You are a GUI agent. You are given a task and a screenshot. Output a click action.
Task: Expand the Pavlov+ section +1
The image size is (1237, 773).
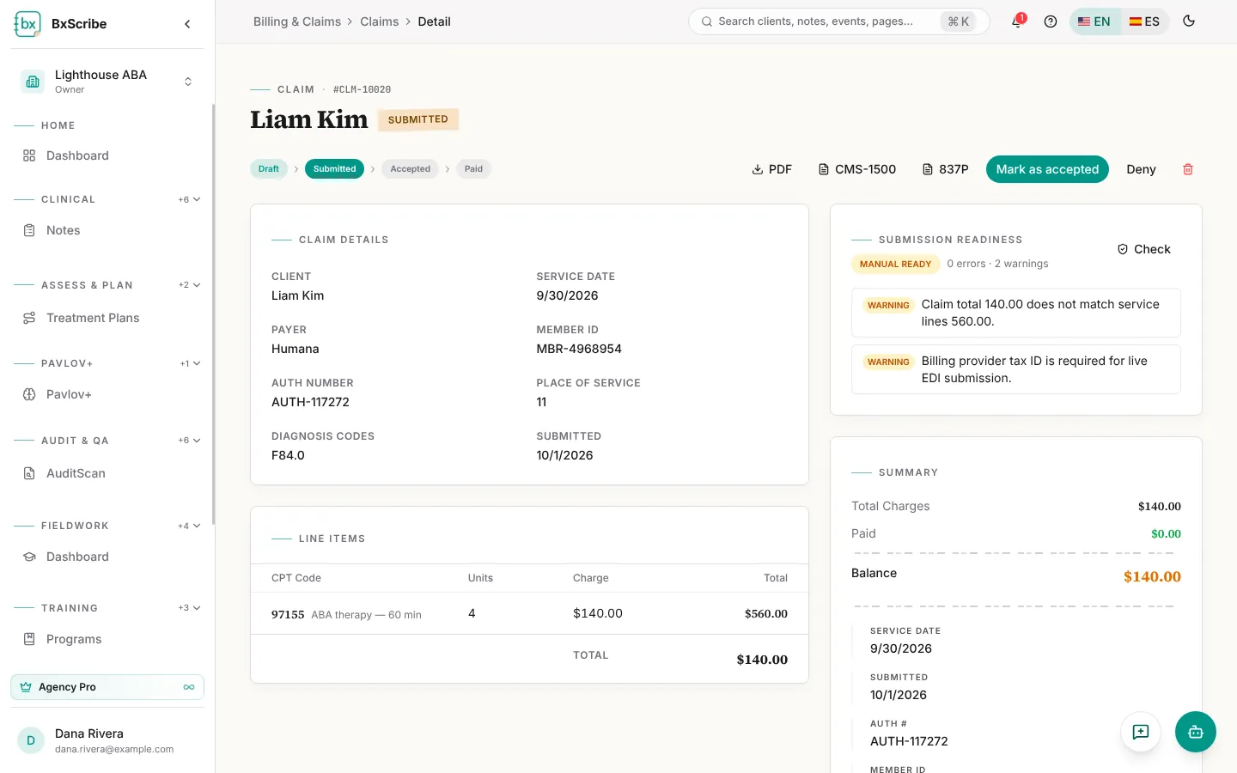click(190, 363)
